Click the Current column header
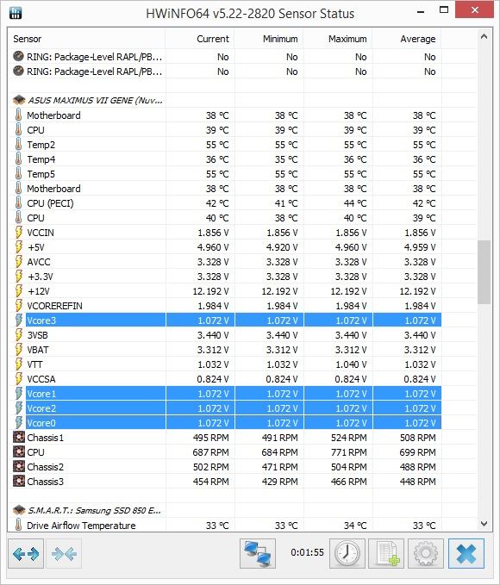 pyautogui.click(x=200, y=39)
